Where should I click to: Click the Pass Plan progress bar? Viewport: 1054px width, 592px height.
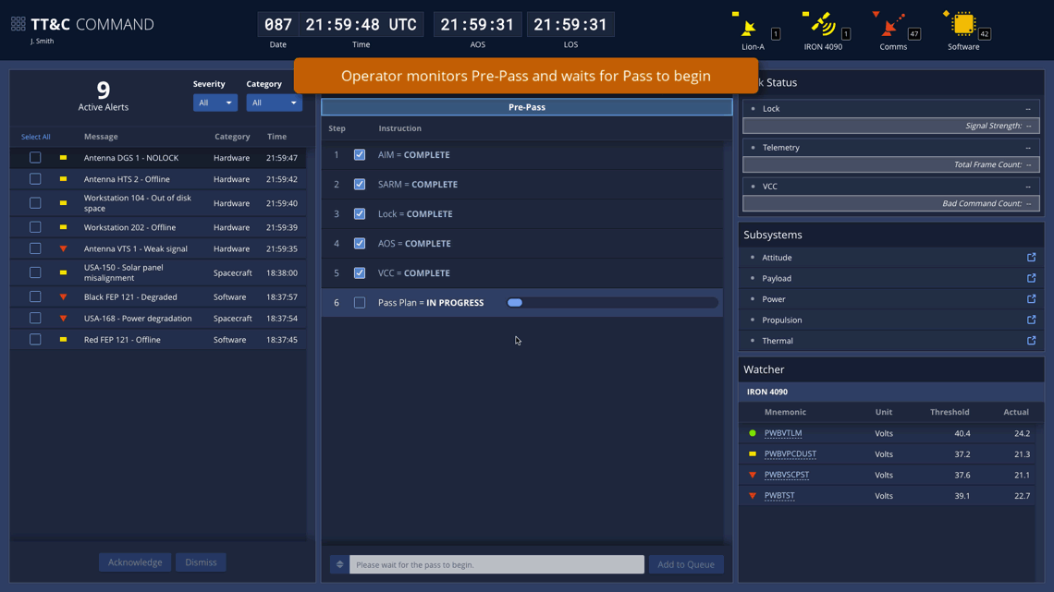(612, 303)
